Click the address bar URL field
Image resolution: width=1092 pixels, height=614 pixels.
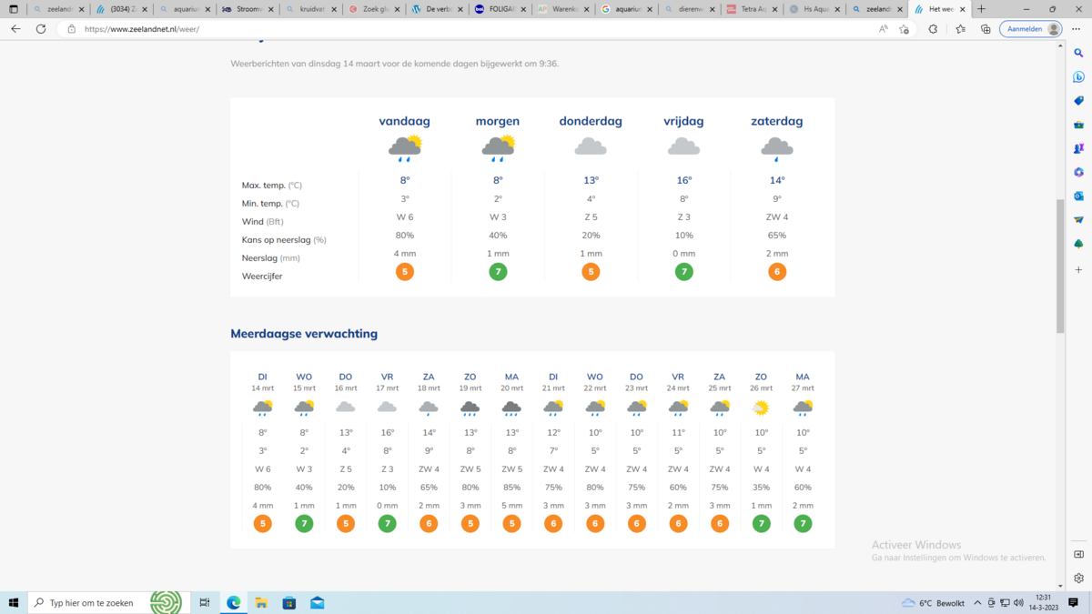point(473,29)
